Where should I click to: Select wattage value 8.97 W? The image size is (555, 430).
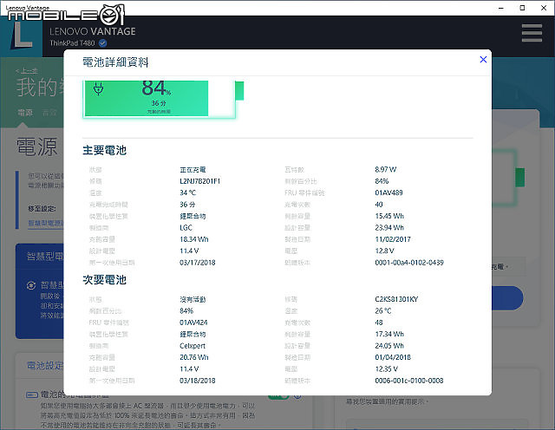tap(385, 170)
